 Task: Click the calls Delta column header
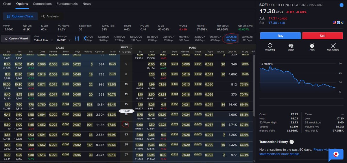(x=42, y=52)
